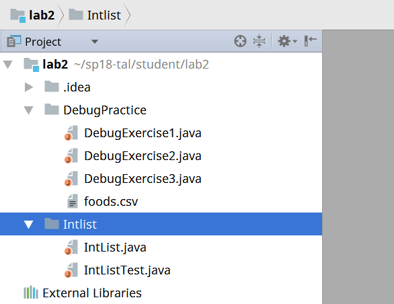This screenshot has width=394, height=304.
Task: Collapse the selected Intlist folder
Action: tap(28, 224)
